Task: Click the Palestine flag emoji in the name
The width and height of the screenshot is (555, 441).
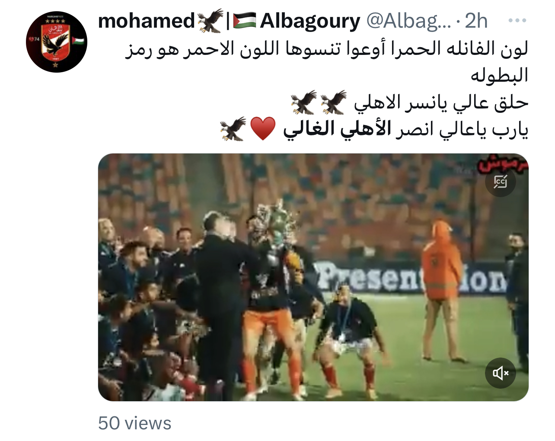Action: click(245, 21)
